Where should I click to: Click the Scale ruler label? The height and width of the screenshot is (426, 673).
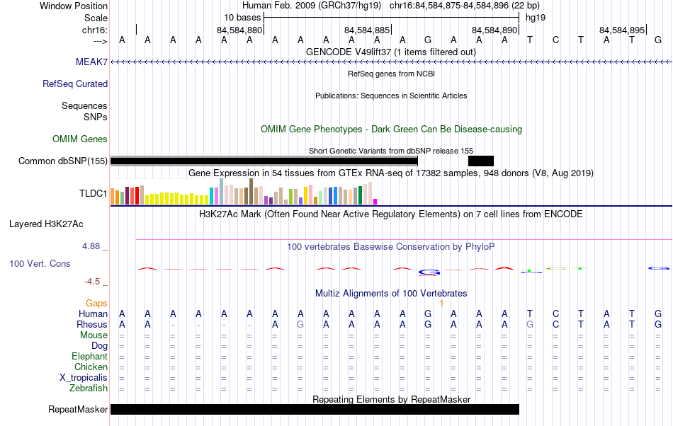tap(96, 18)
